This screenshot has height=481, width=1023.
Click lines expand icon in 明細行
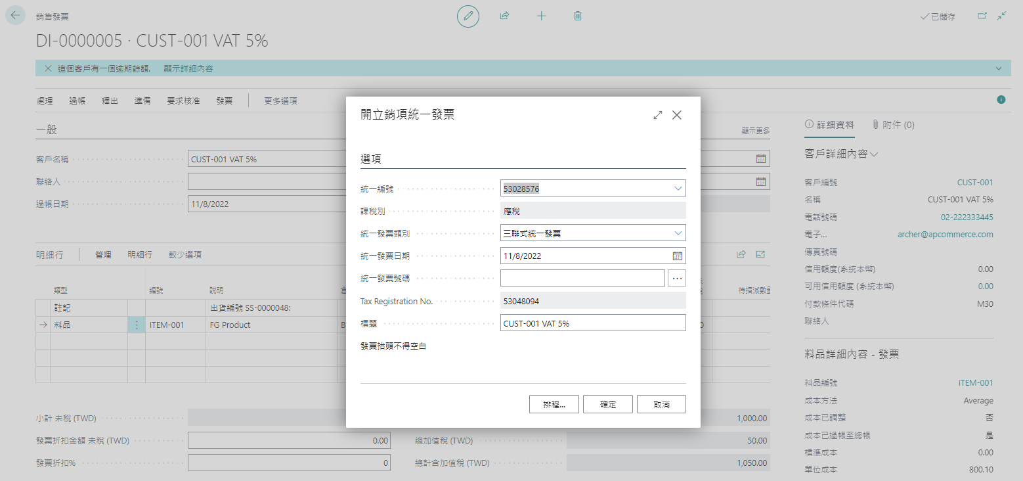(x=760, y=254)
